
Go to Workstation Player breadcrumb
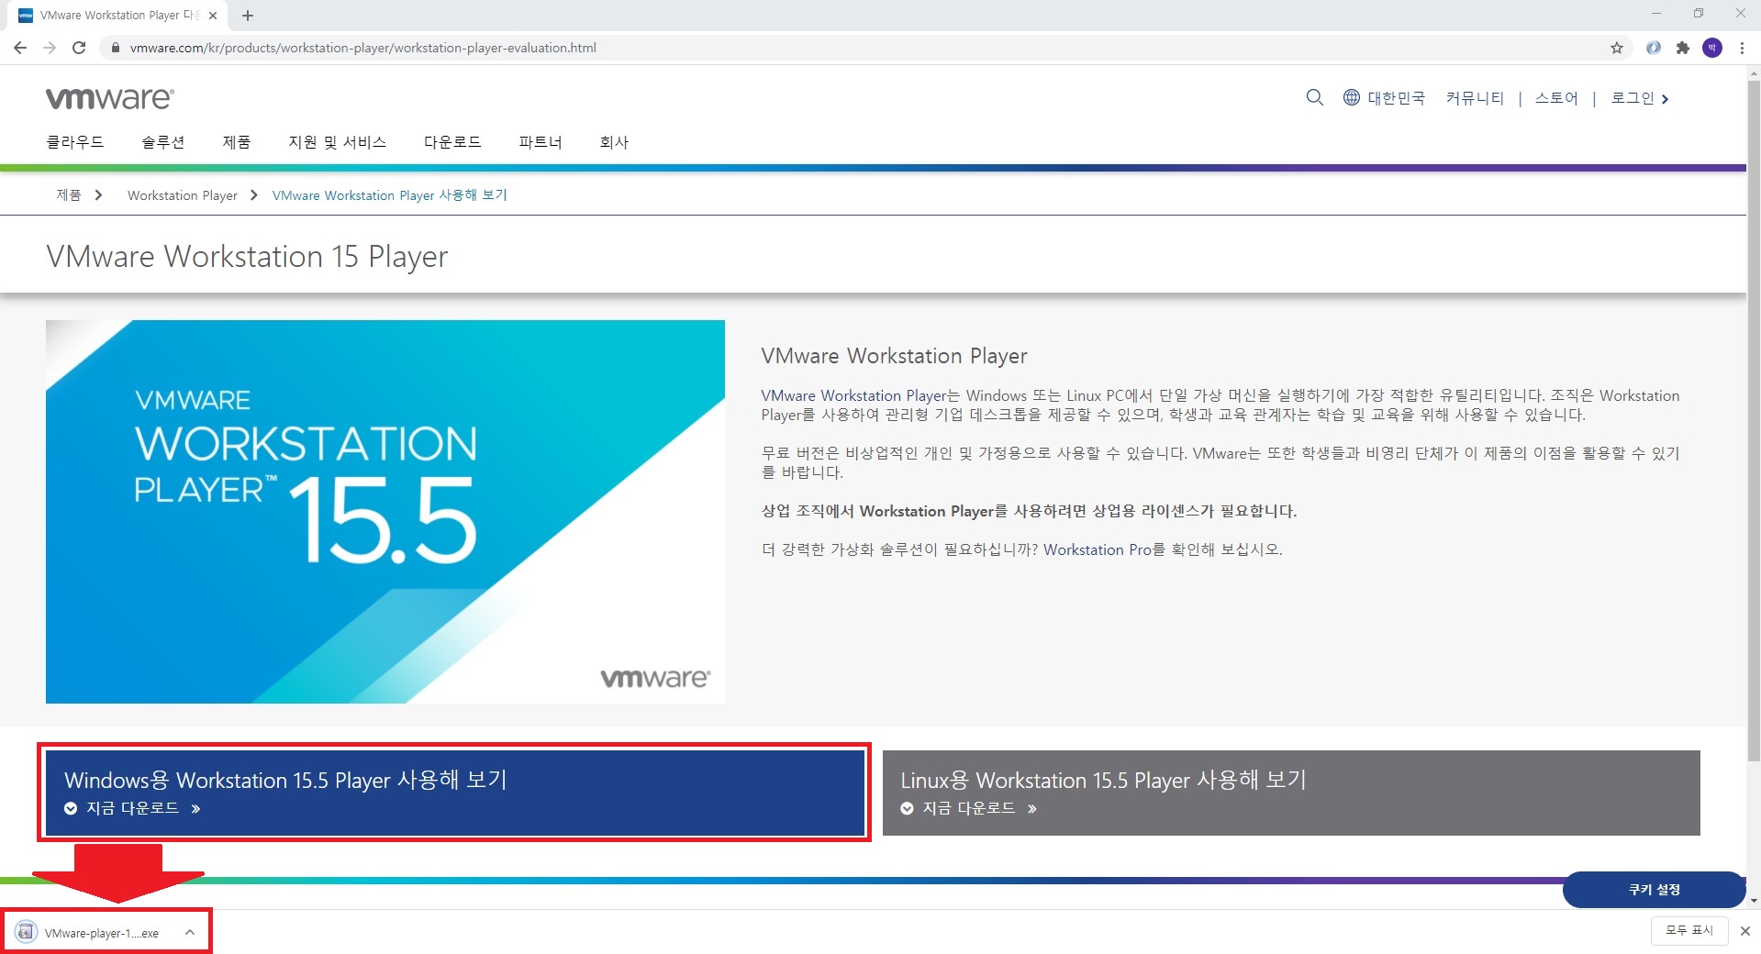pyautogui.click(x=183, y=195)
